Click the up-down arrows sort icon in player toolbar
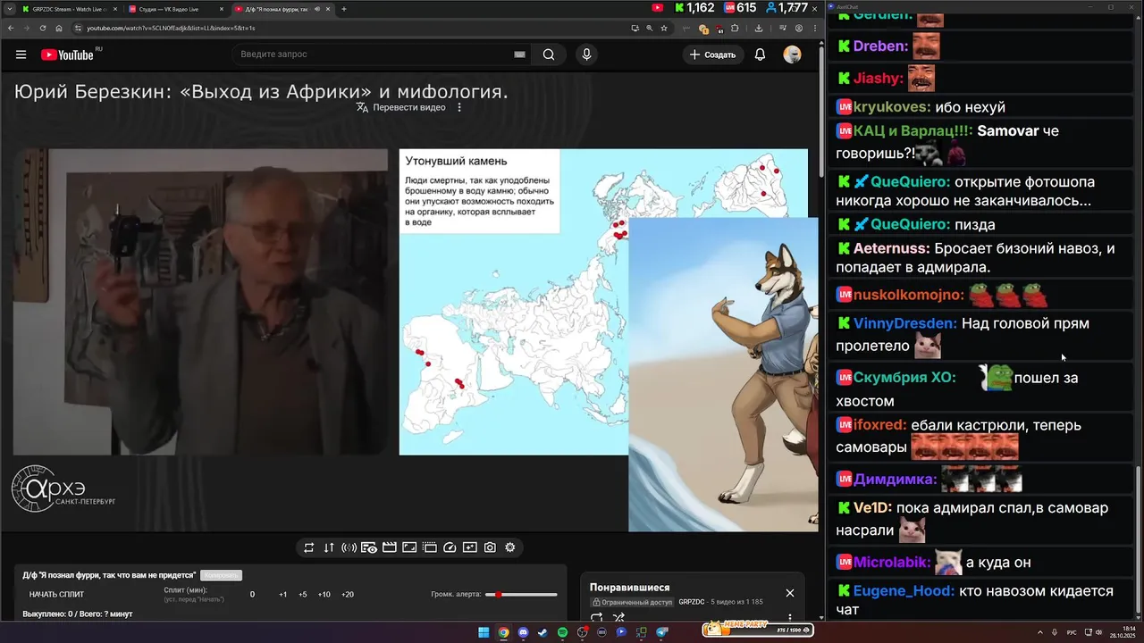Screen dimensions: 1144x643 tap(329, 547)
